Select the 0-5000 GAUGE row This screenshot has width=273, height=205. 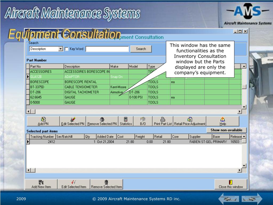(134, 102)
